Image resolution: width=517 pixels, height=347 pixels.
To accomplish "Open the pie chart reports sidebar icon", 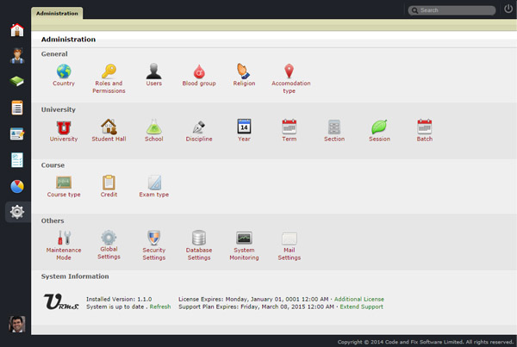I will point(17,186).
